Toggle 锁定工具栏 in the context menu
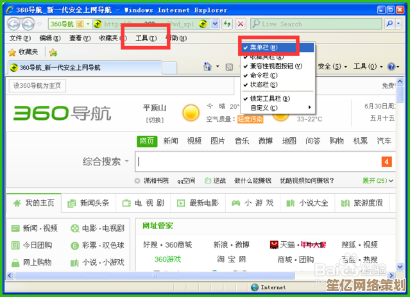Viewport: 410px width, 297px height. click(x=269, y=99)
